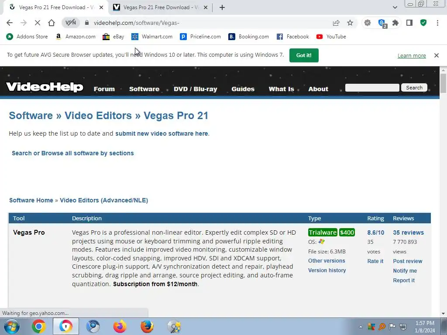
Task: Click the green Trialware badge
Action: point(323,232)
